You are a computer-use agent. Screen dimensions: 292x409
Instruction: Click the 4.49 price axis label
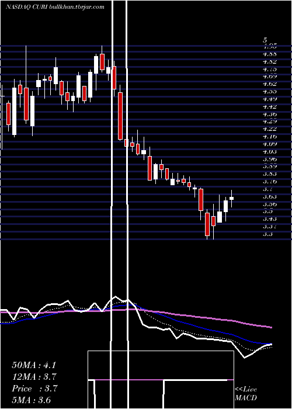pyautogui.click(x=270, y=99)
